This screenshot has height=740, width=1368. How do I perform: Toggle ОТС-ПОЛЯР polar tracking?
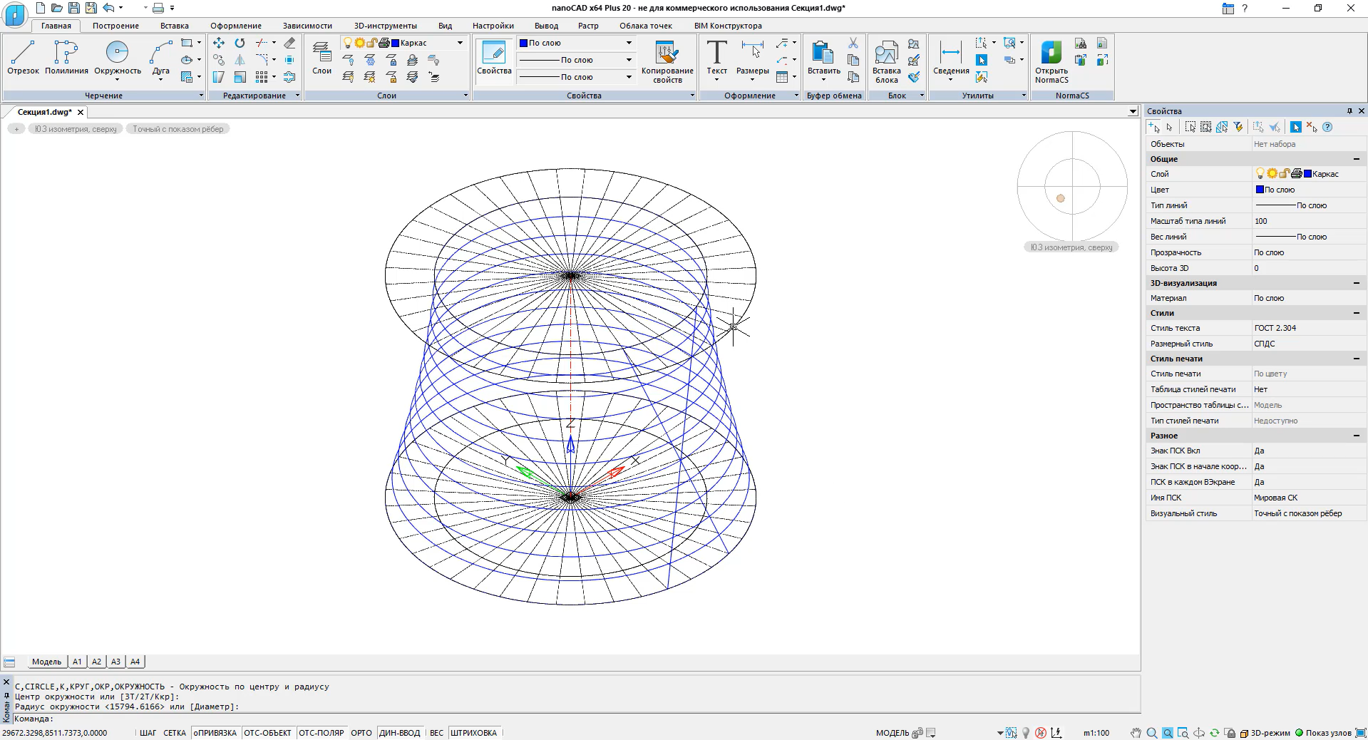pos(321,733)
